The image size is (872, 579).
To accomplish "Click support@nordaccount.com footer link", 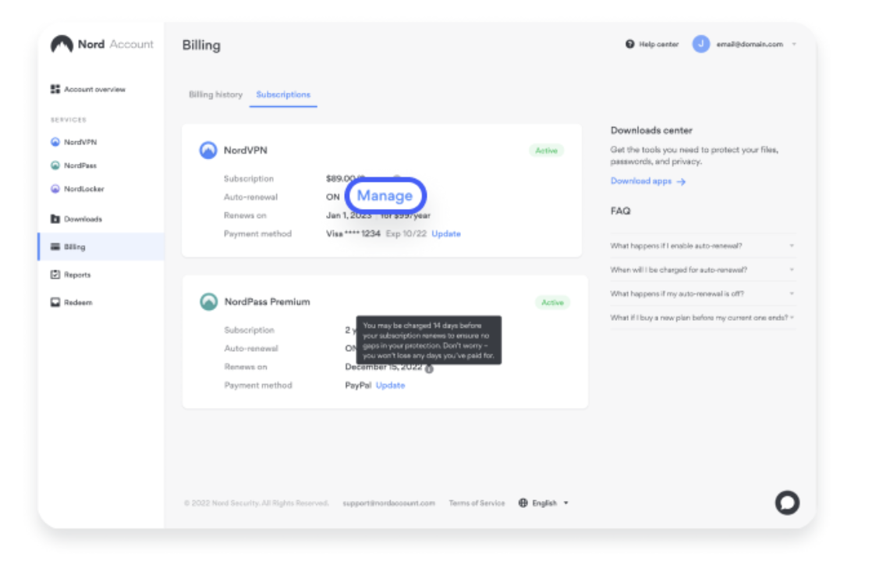I will 388,503.
